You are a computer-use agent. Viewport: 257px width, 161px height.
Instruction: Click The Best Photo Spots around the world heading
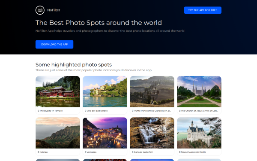pyautogui.click(x=99, y=23)
